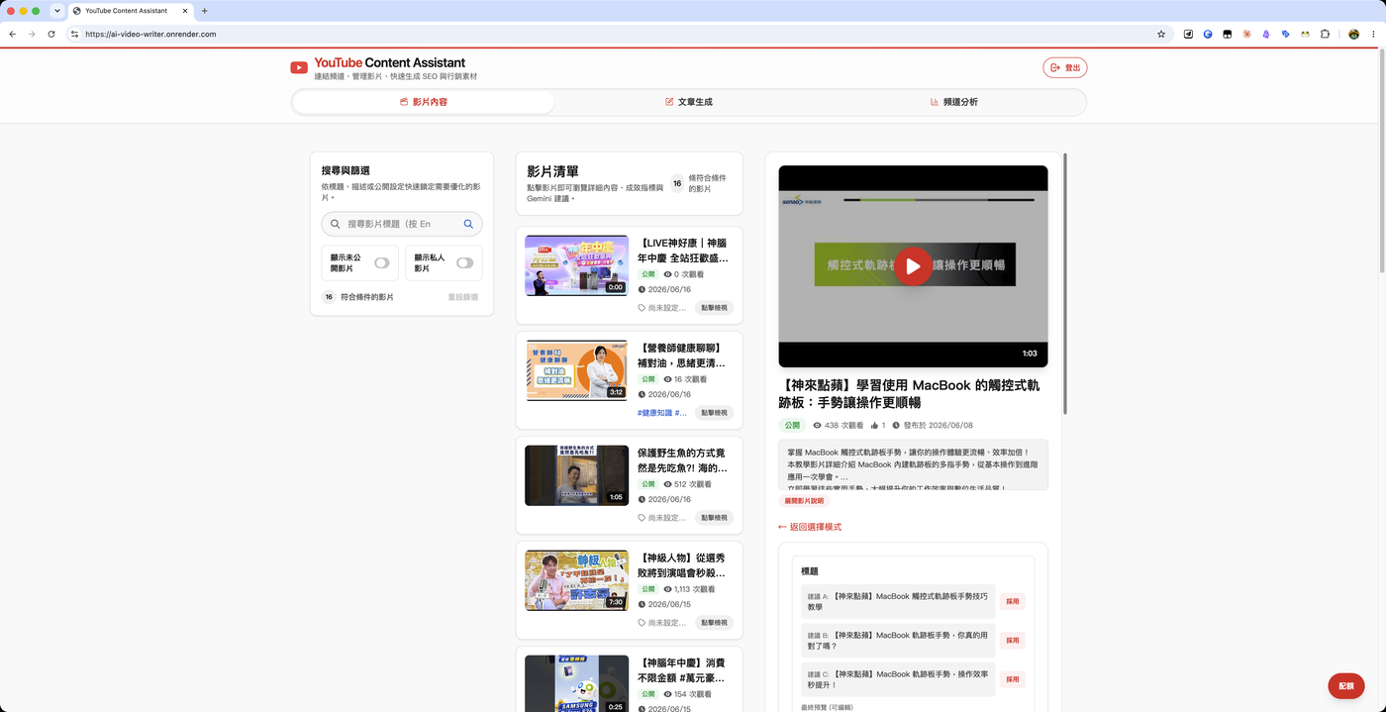Click 展開影片說明 expand description
Screen dimensions: 1386x712
[806, 501]
